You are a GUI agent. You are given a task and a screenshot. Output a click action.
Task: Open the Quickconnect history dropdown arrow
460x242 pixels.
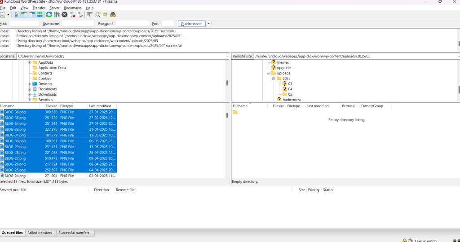pos(209,24)
